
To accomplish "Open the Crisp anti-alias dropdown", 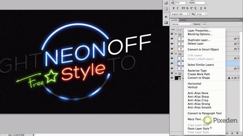I will [x=202, y=14].
